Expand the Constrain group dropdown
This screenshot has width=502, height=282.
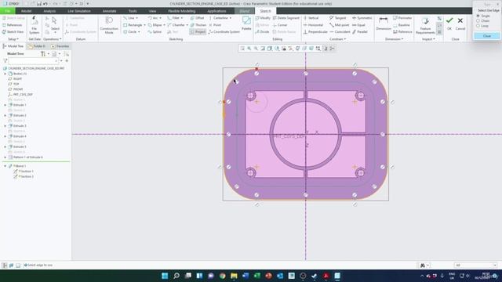pos(338,39)
